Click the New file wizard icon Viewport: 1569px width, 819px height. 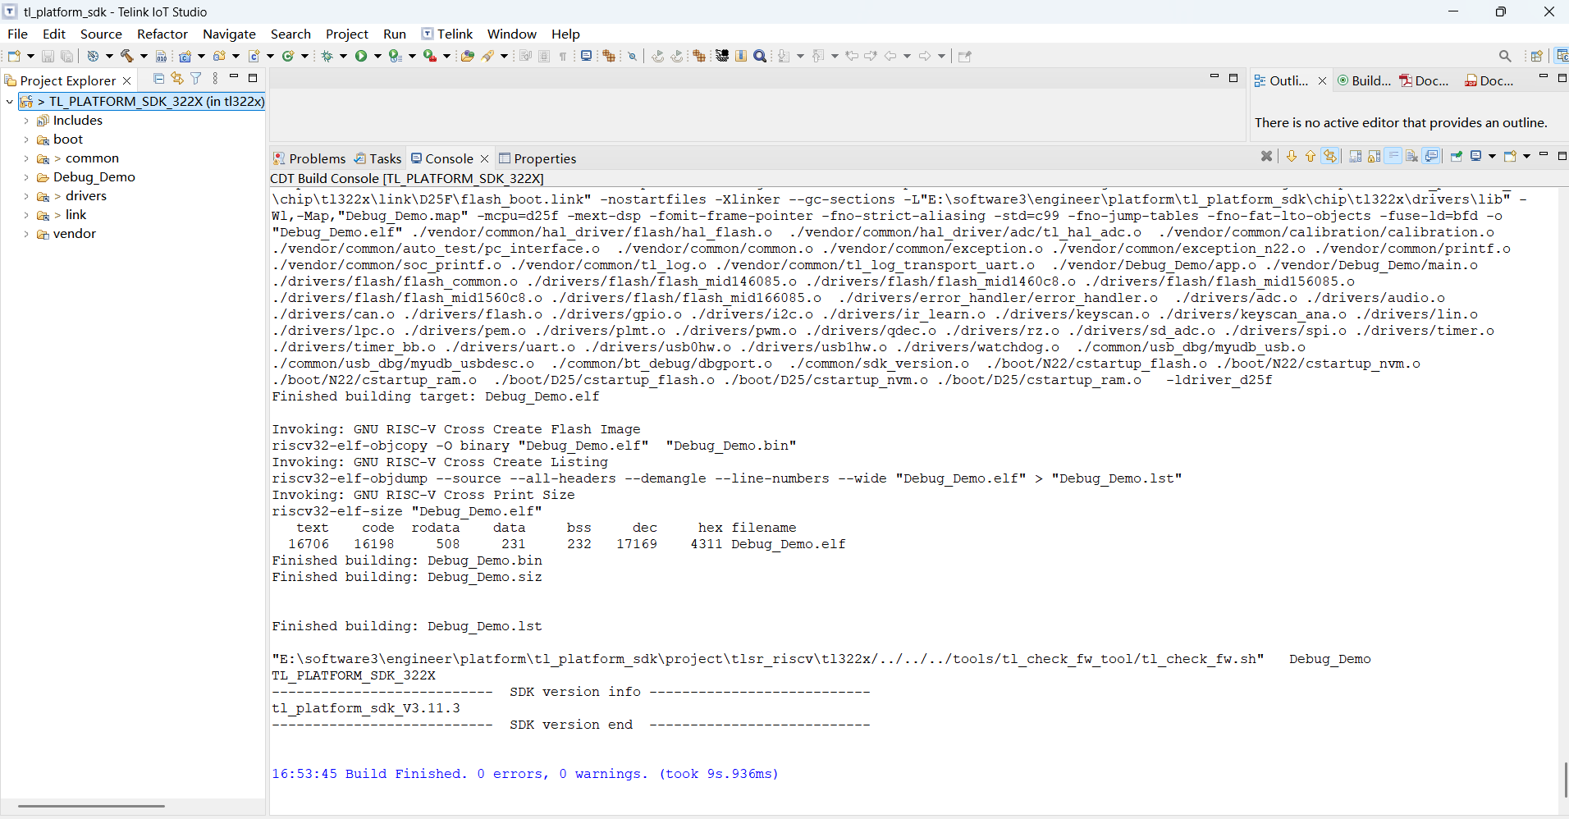click(14, 56)
